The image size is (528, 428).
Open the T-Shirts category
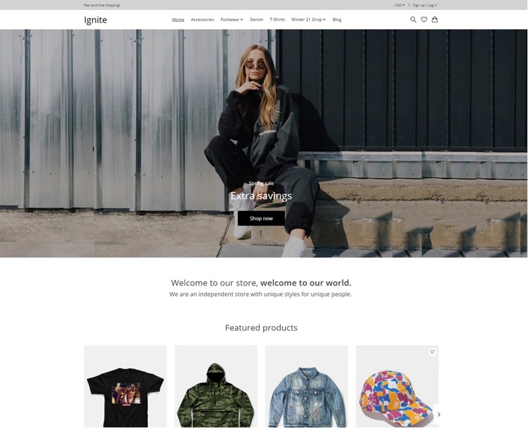pos(277,20)
